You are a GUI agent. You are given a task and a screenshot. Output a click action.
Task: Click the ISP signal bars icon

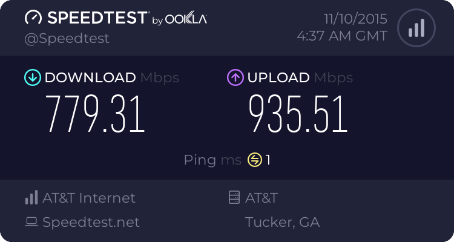[x=31, y=198]
